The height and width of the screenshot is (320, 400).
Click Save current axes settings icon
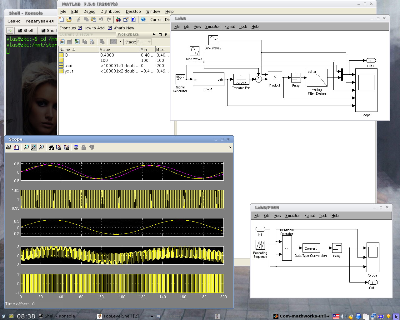[x=59, y=147]
